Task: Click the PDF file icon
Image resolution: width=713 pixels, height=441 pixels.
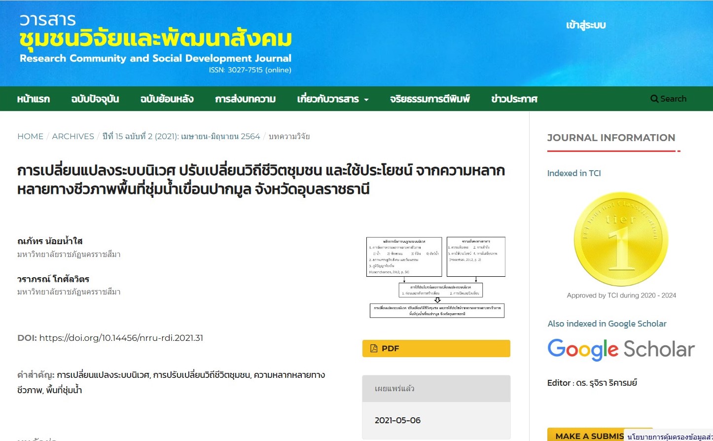Action: pyautogui.click(x=374, y=348)
